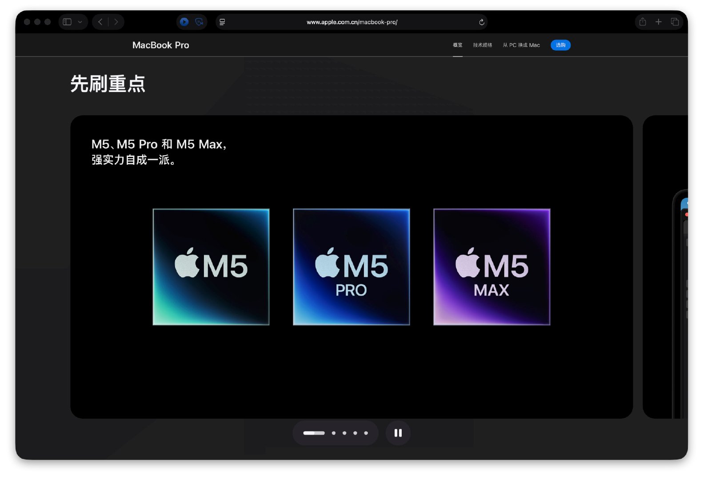Jump to the second slide via its dot

334,433
